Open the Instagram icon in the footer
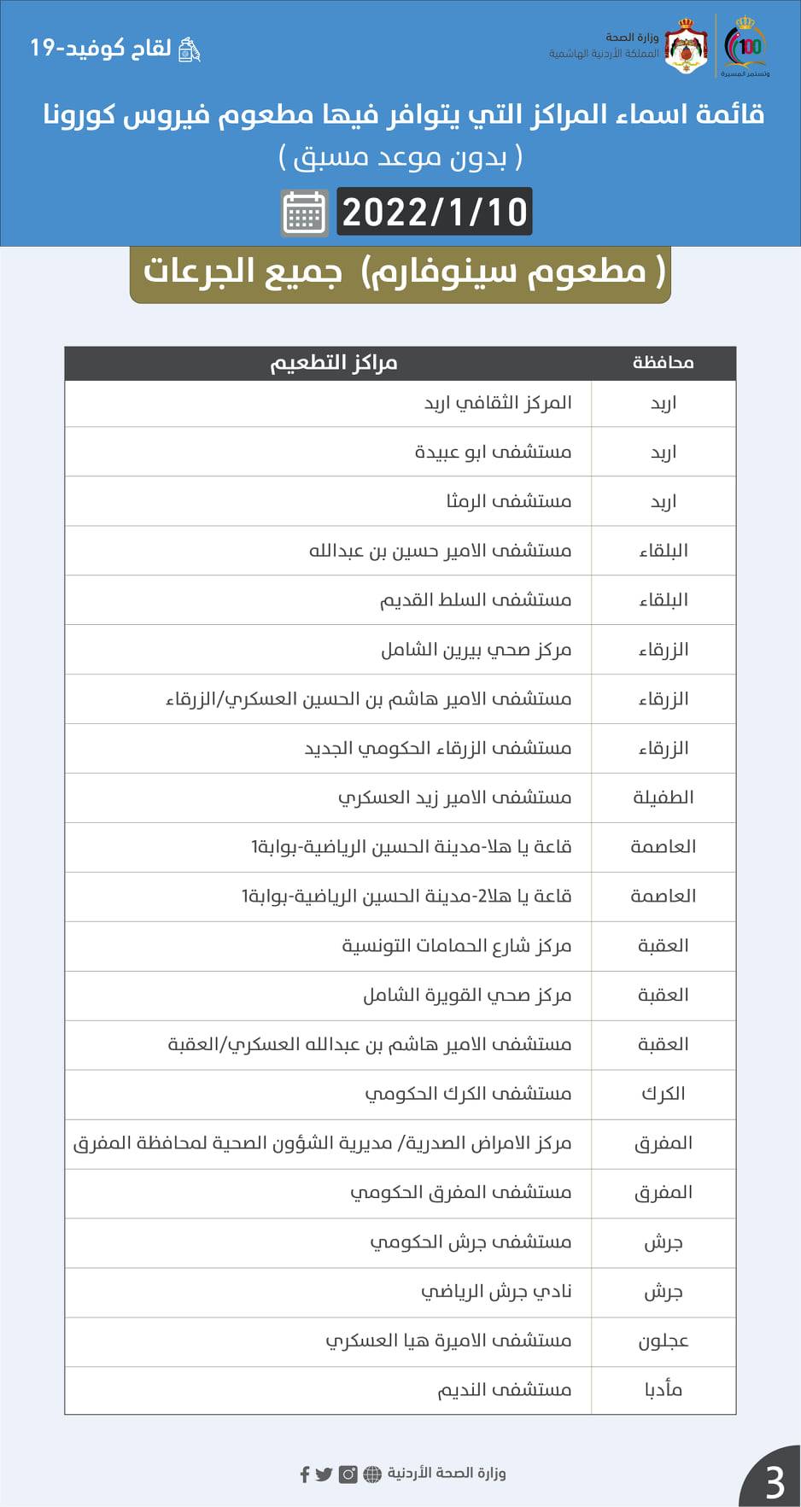 348,1474
